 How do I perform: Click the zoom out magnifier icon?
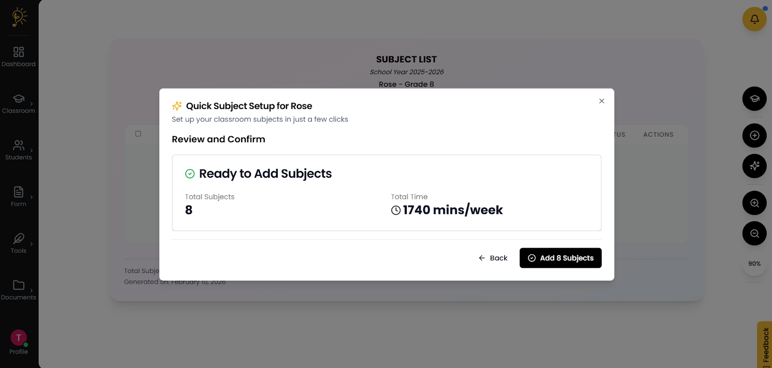point(754,234)
